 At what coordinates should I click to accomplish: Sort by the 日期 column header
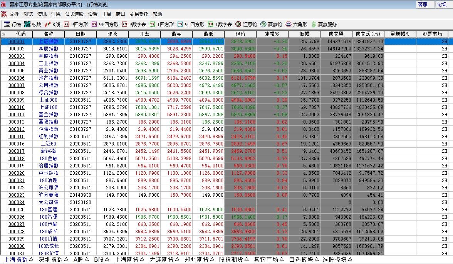[x=81, y=34]
